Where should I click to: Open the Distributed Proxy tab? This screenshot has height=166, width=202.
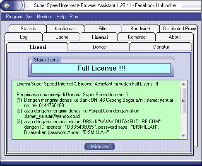179,29
